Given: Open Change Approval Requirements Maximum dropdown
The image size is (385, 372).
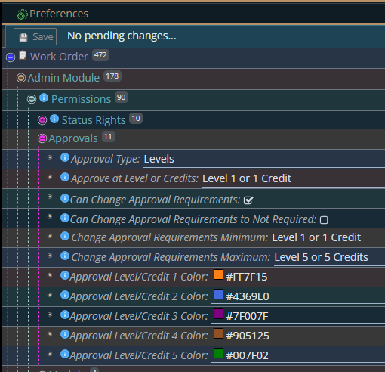Looking at the screenshot, I should [x=330, y=258].
